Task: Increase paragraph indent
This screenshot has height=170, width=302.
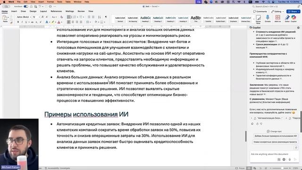Action: pos(93,17)
